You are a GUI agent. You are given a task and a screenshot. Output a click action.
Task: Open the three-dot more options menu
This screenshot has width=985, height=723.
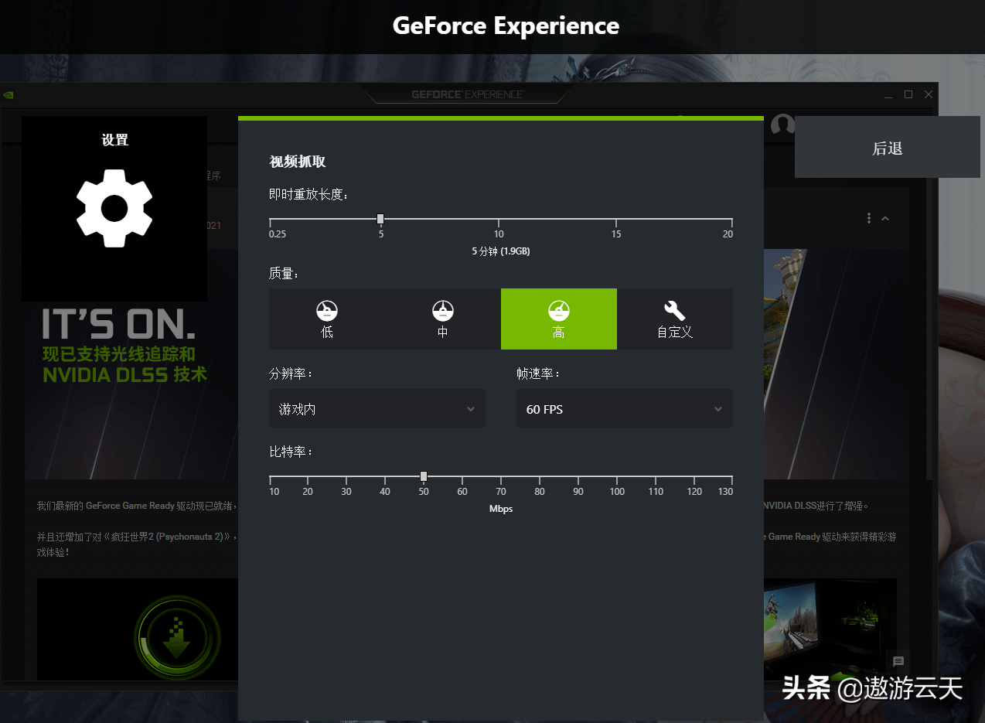(869, 219)
